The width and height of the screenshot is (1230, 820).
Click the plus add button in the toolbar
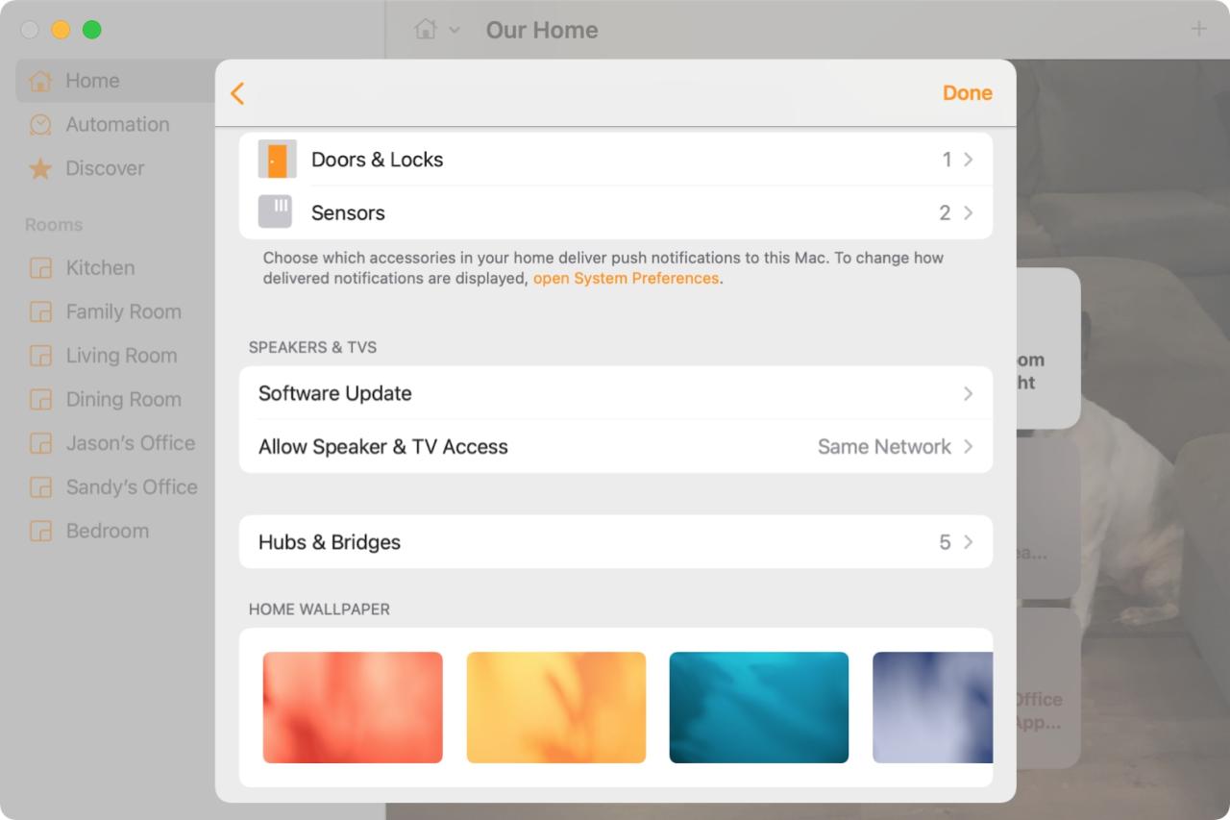click(x=1198, y=29)
